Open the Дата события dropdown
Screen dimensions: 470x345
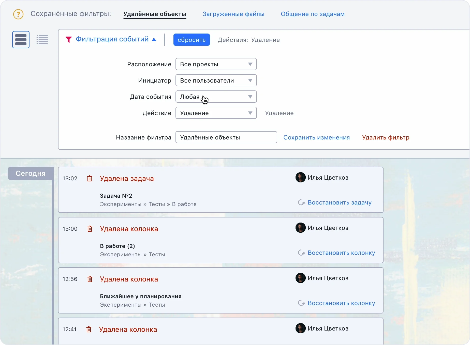coord(216,97)
